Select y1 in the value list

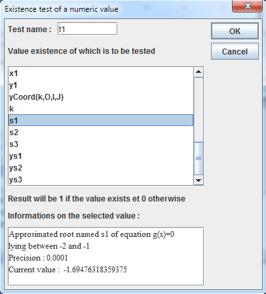click(x=101, y=85)
